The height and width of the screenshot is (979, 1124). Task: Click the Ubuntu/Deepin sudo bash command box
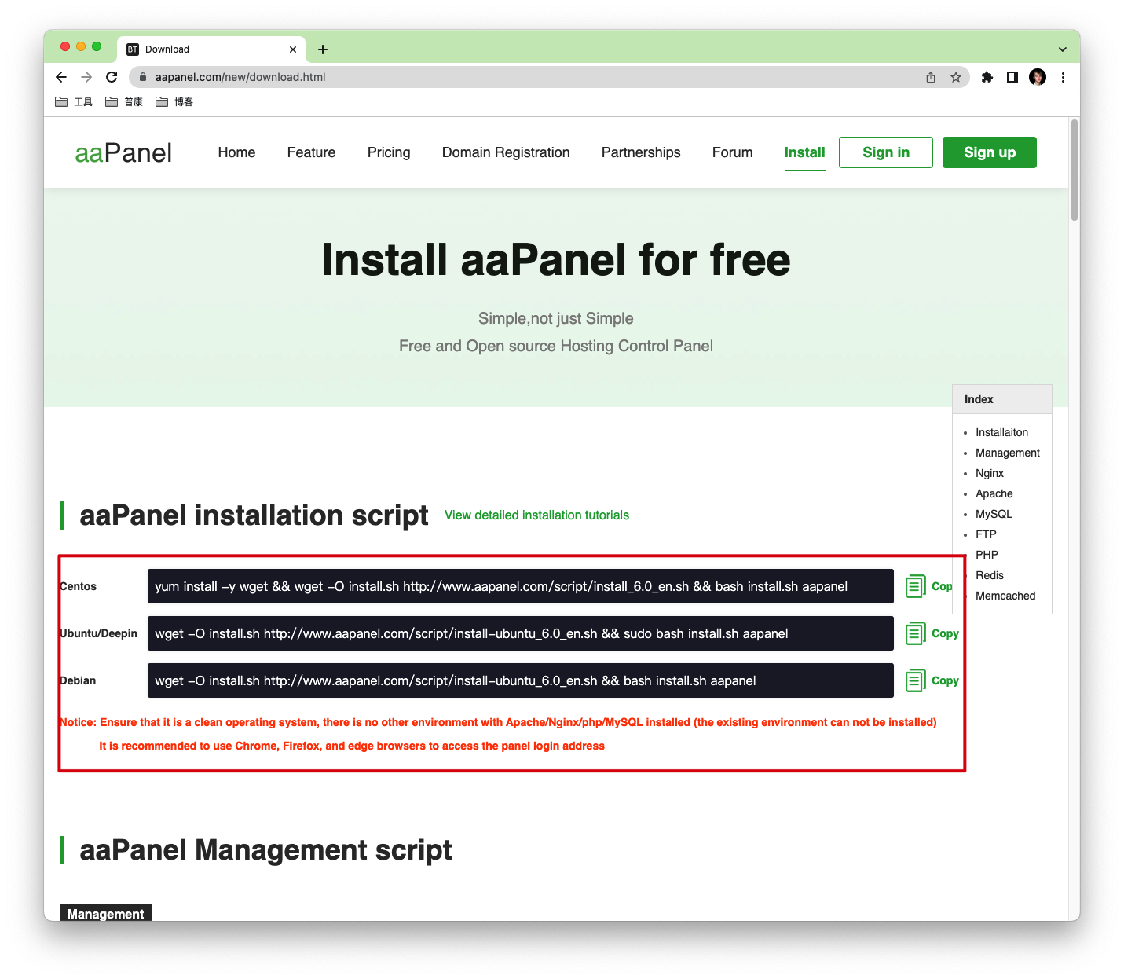coord(521,633)
